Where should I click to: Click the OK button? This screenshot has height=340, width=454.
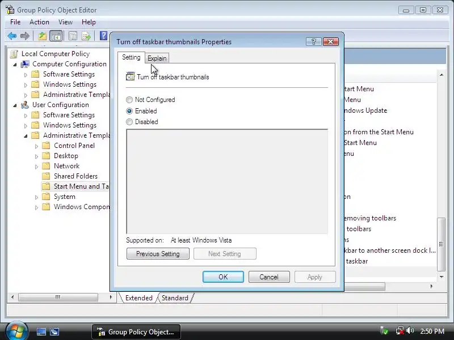[x=223, y=277]
